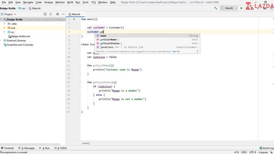Choose 'name' completion suggestion
Screen dimensions: 274x154
[147, 36]
